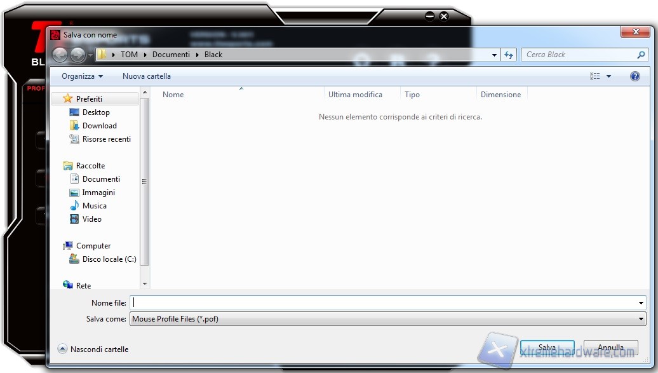Click the back navigation arrow button
This screenshot has height=373, width=658.
(60, 55)
